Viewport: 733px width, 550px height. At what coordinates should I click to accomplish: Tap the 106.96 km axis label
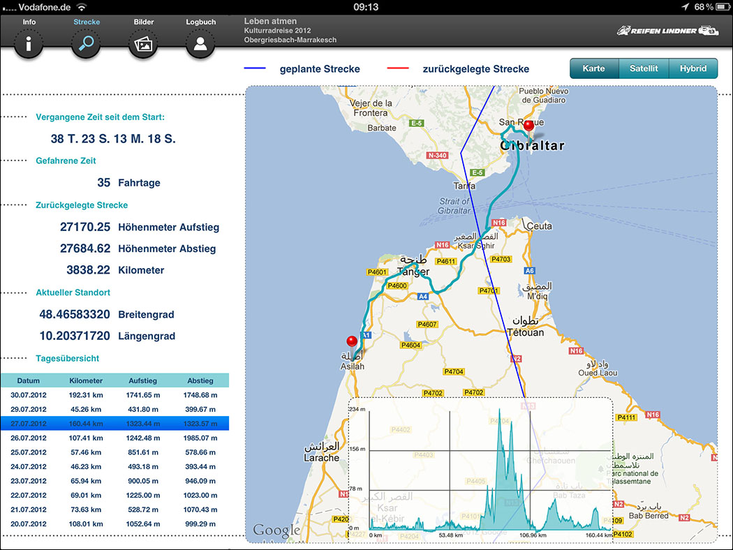point(533,535)
